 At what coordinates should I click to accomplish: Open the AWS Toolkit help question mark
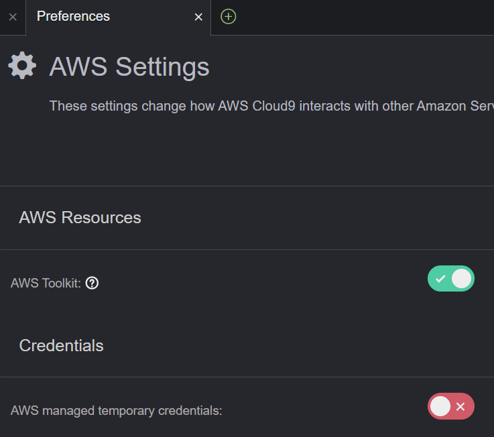tap(92, 283)
